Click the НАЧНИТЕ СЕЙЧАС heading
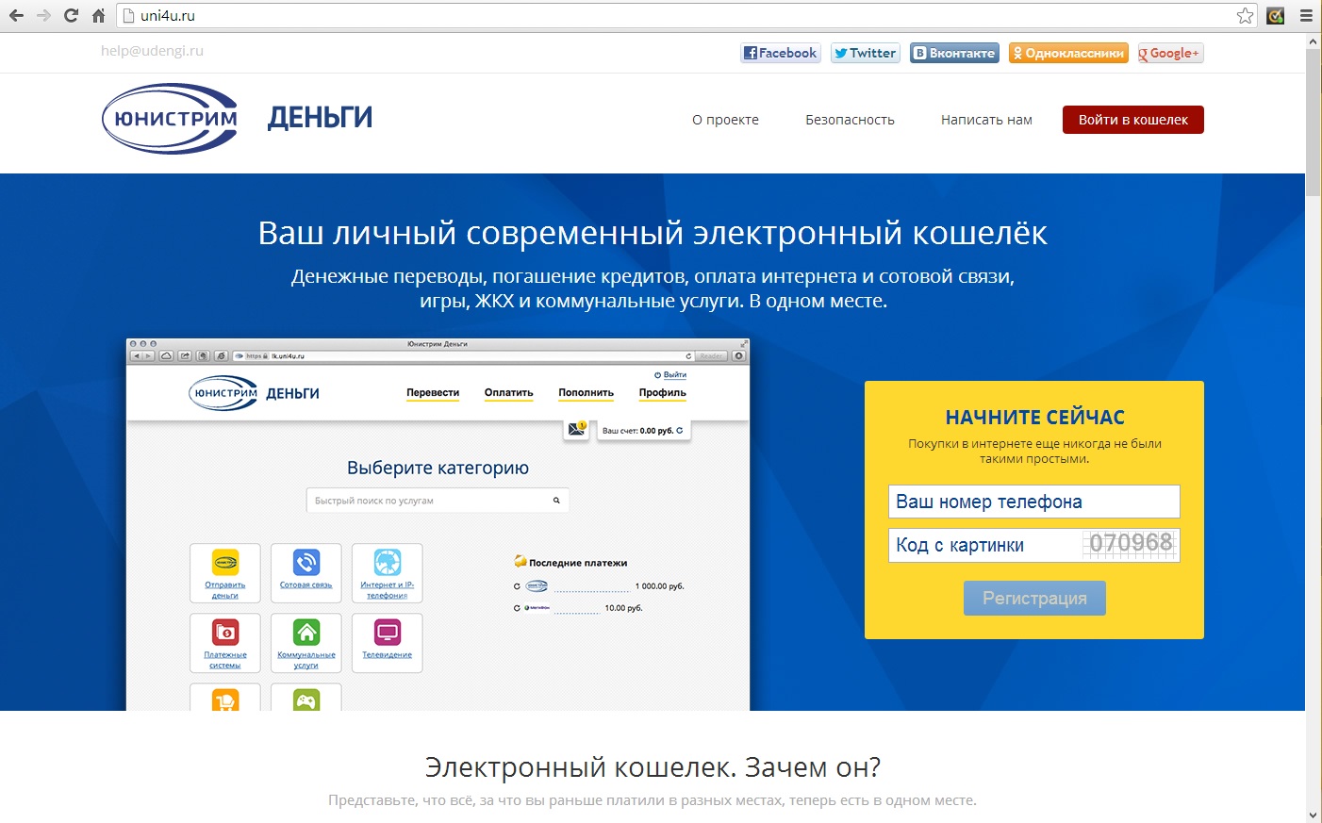 (1035, 418)
